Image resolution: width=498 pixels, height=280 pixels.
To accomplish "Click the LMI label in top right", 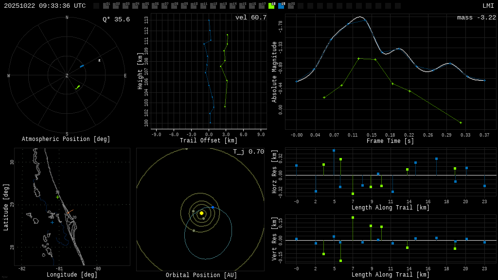I will coord(488,6).
